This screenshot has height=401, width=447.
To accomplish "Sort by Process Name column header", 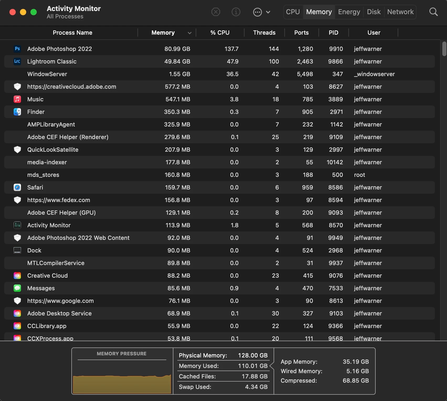I will [72, 33].
